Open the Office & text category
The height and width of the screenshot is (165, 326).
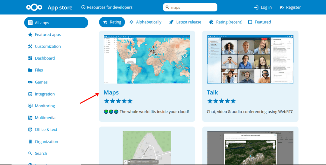point(46,130)
